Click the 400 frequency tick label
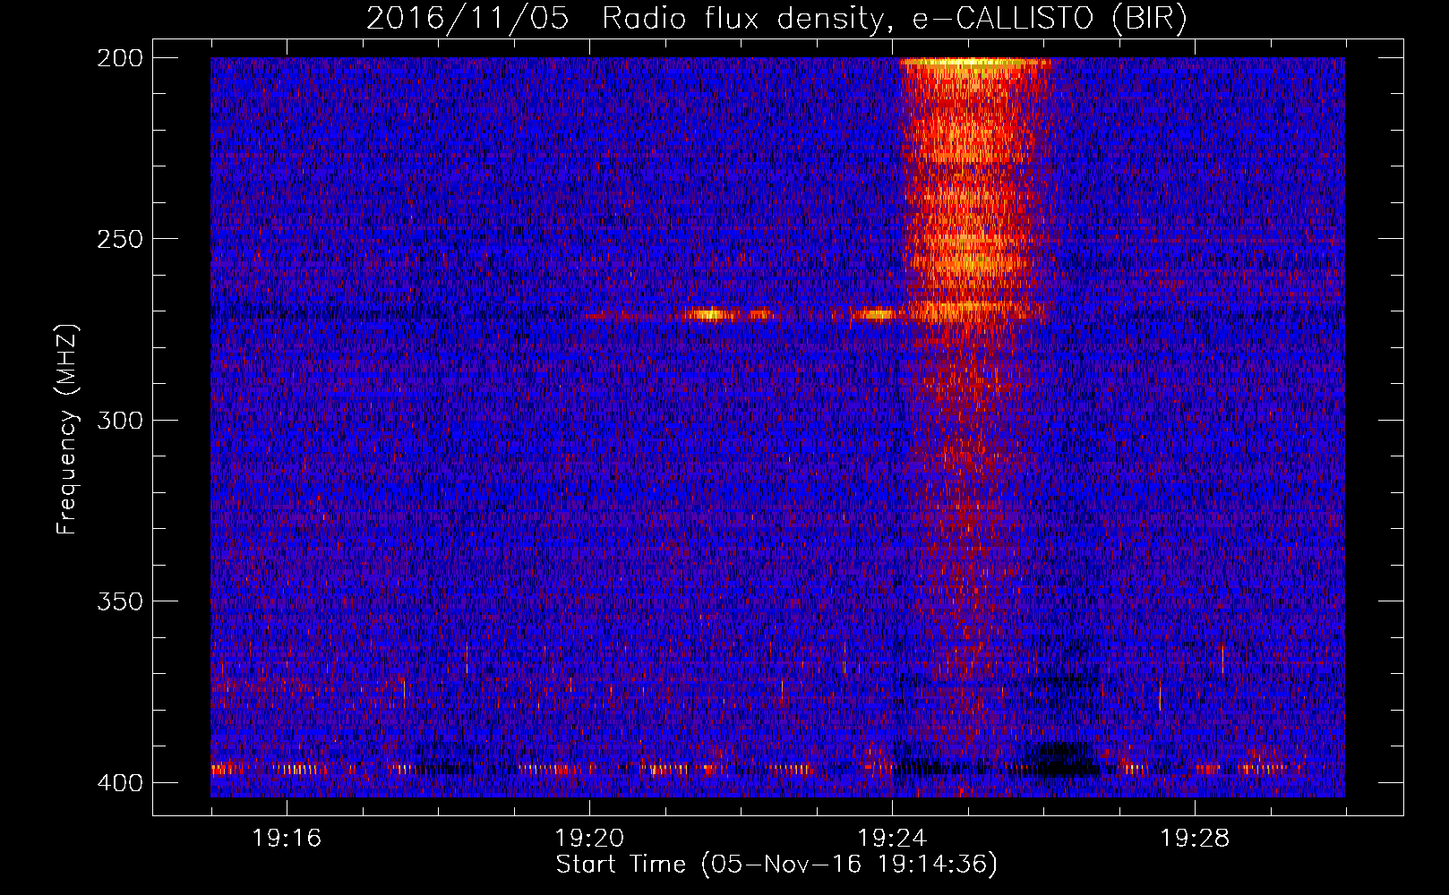 (x=119, y=782)
